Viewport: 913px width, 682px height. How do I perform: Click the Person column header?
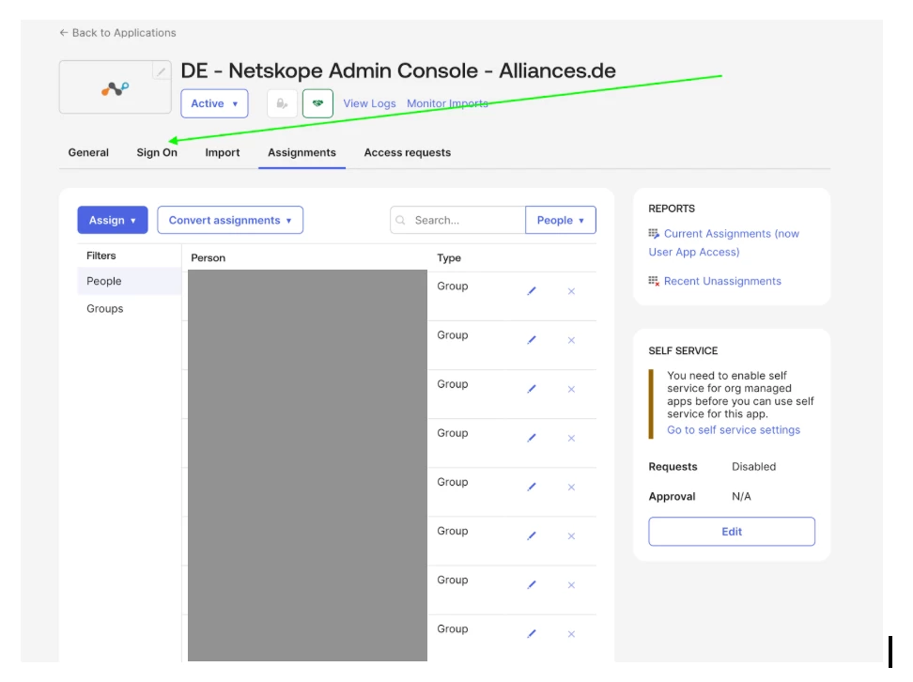tap(208, 258)
